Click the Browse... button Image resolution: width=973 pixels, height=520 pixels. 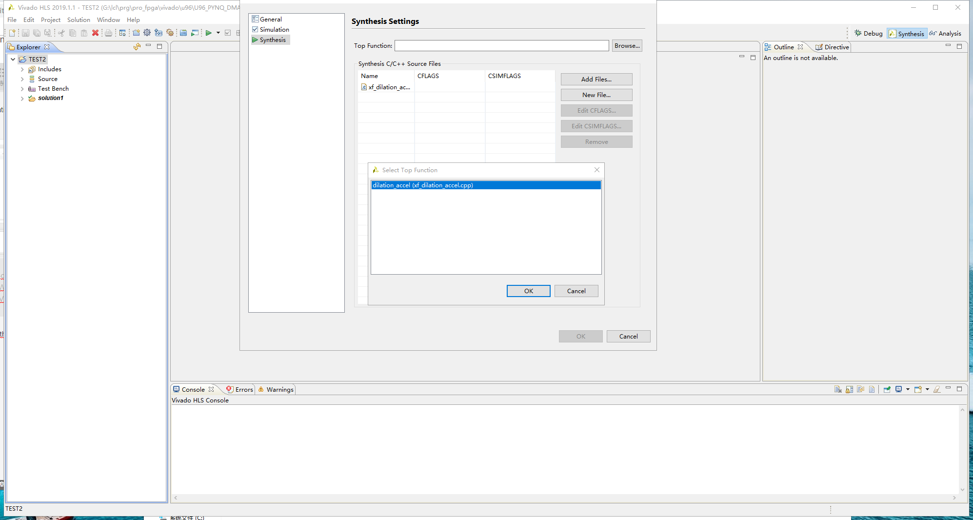point(627,45)
